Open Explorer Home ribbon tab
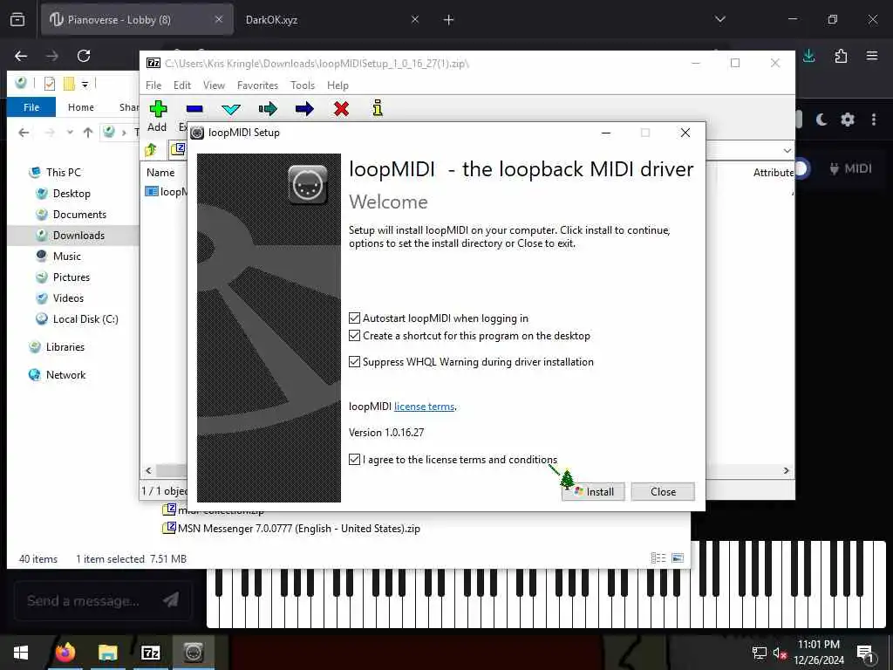The height and width of the screenshot is (670, 893). (x=81, y=107)
